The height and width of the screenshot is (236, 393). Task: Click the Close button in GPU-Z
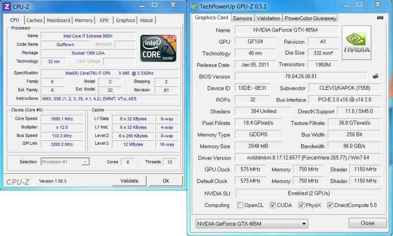click(367, 223)
